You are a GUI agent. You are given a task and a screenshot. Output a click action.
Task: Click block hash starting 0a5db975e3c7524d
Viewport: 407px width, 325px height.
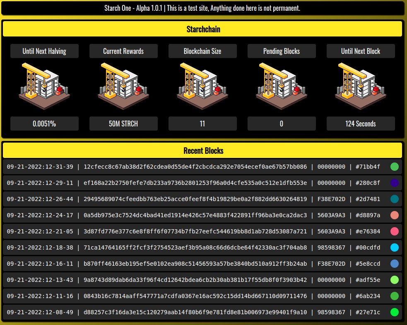click(195, 215)
